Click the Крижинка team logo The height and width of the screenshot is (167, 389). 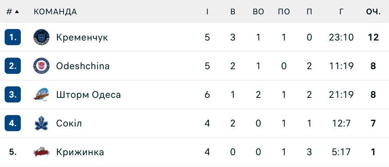[x=41, y=152]
